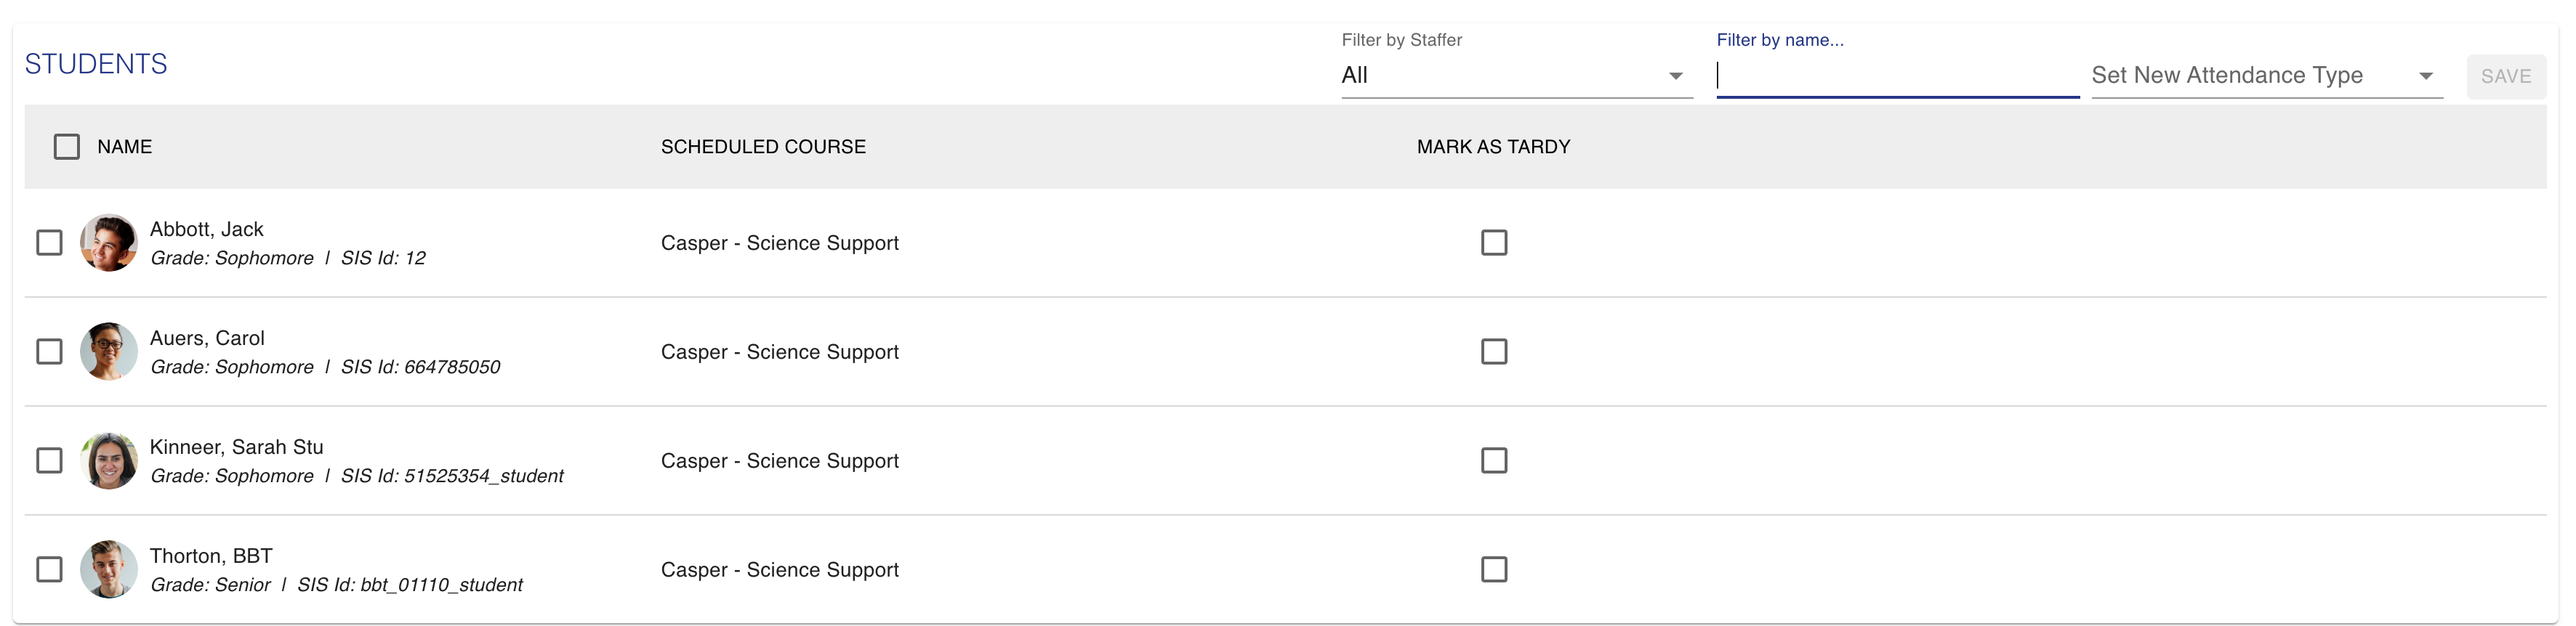Viewport: 2576px width, 626px height.
Task: Mark Thorton, BBT as tardy
Action: (x=1494, y=569)
